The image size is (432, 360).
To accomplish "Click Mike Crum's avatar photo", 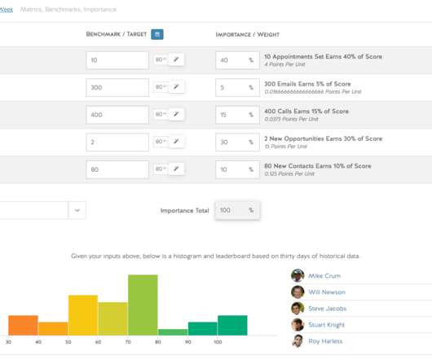I will (298, 275).
